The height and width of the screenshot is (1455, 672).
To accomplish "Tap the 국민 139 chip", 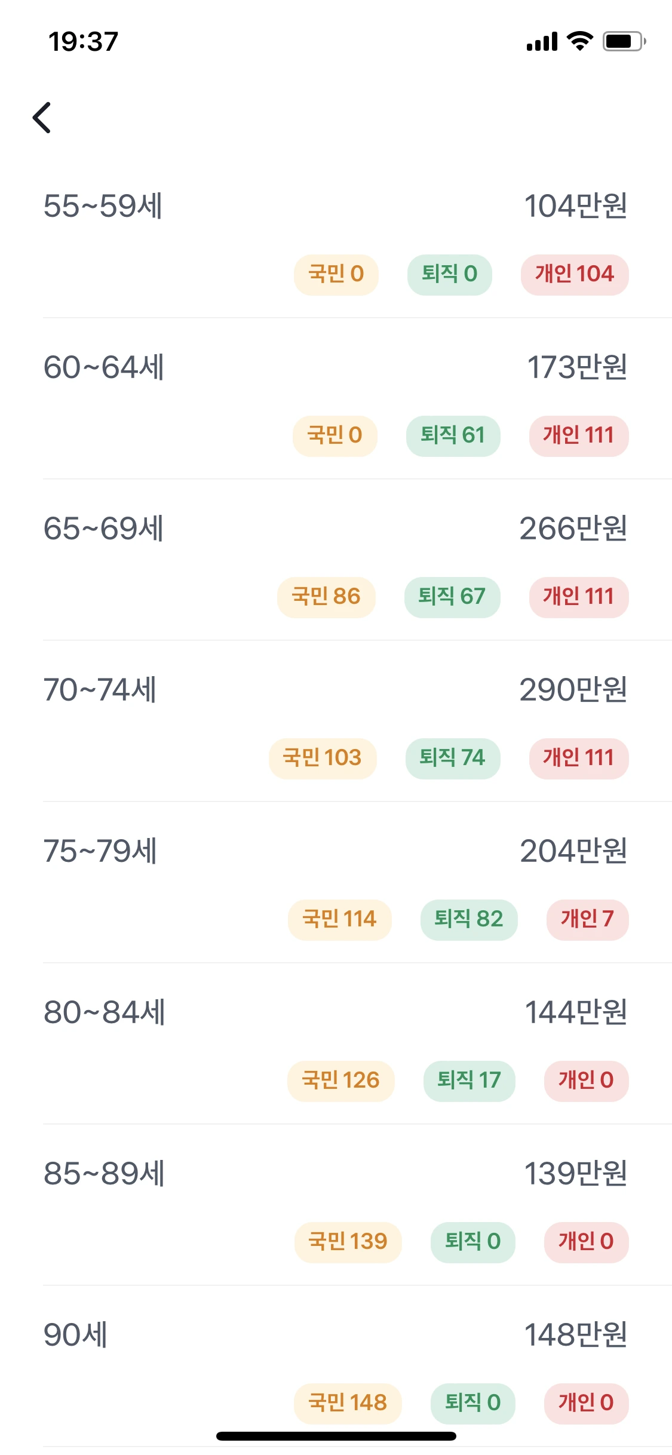I will [x=348, y=1242].
